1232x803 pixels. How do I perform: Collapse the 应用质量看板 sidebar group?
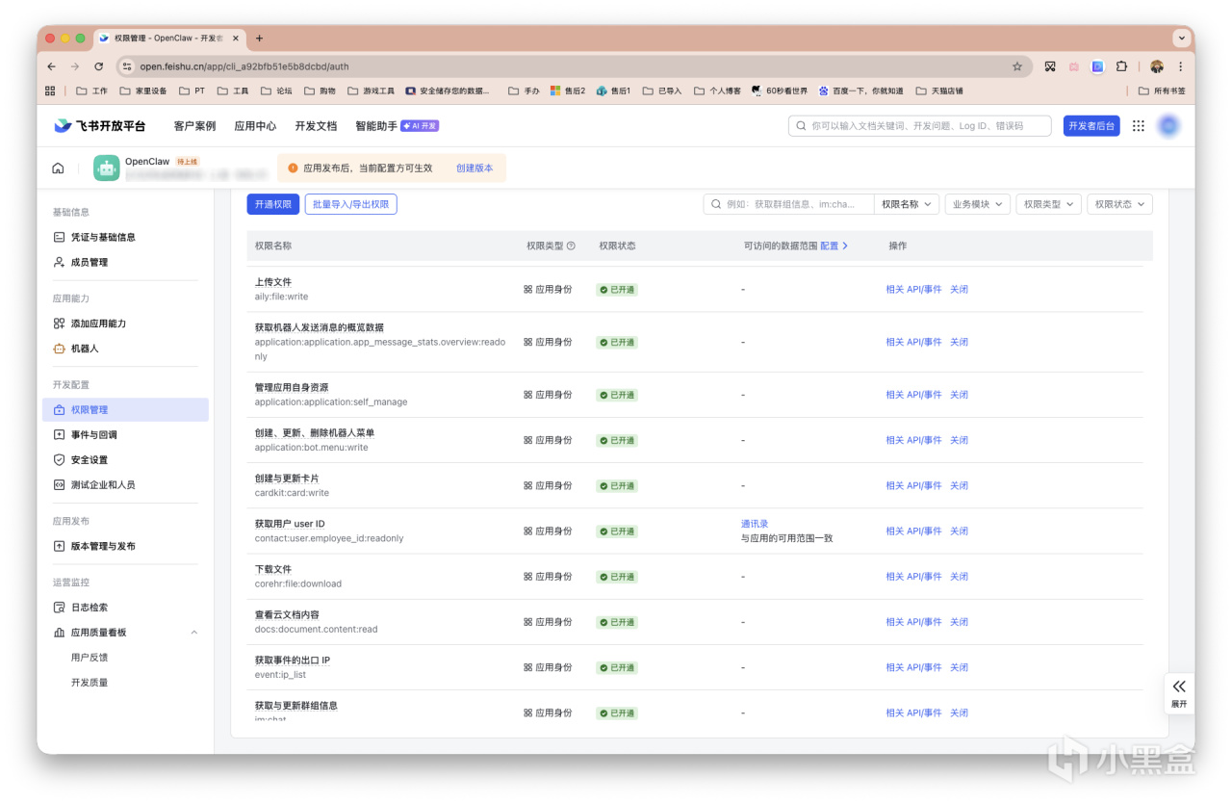coord(194,633)
